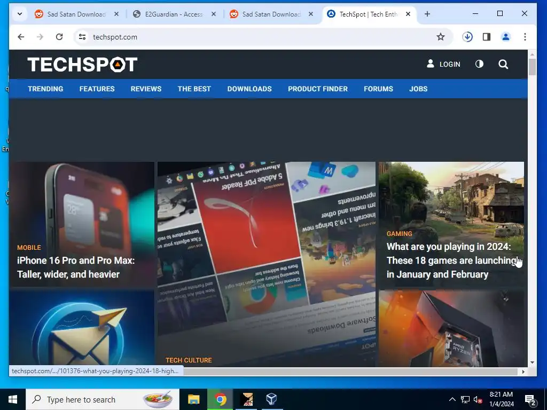Screen dimensions: 547x410
Task: Go to DOWNLOADS section
Action: click(249, 89)
